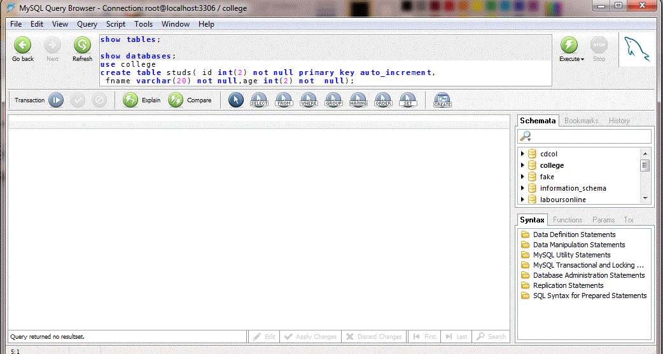Expand the information_schema node
This screenshot has width=663, height=354.
point(522,188)
